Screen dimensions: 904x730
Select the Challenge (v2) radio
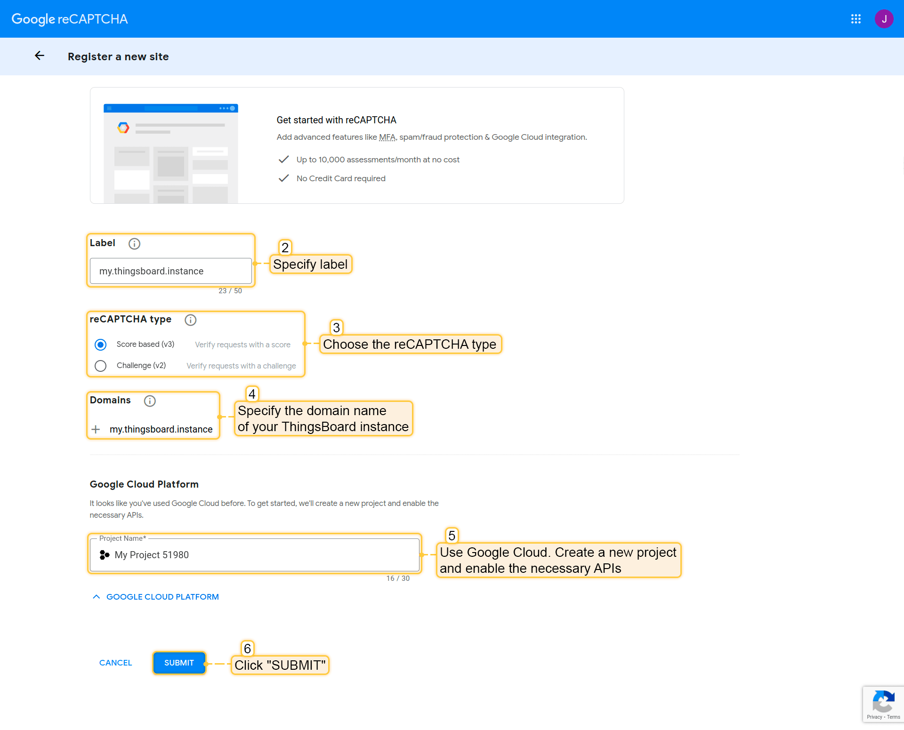[x=100, y=366]
